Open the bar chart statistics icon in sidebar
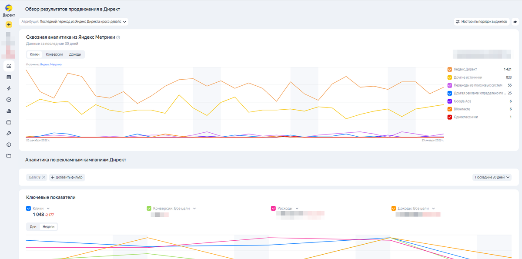 9,111
